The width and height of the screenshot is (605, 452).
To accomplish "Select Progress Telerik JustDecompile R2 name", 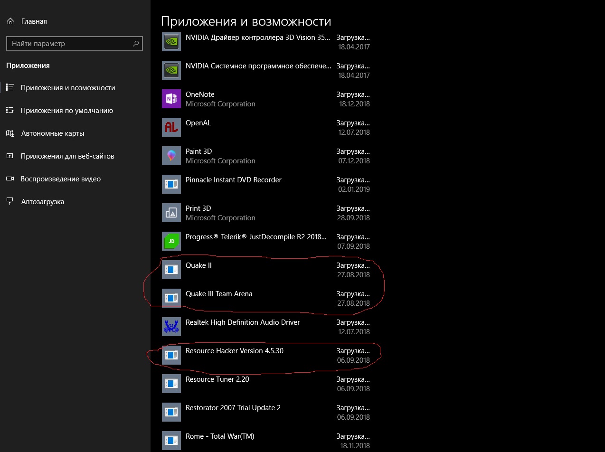I will 256,237.
